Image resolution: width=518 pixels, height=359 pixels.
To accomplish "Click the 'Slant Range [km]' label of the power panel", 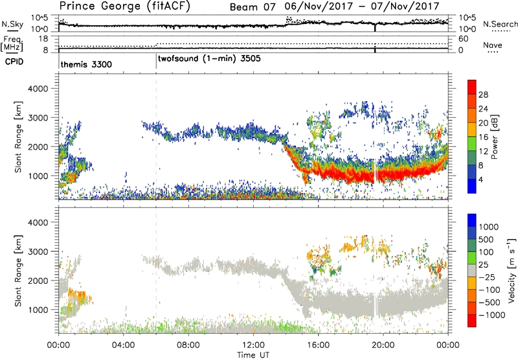I will (x=19, y=137).
